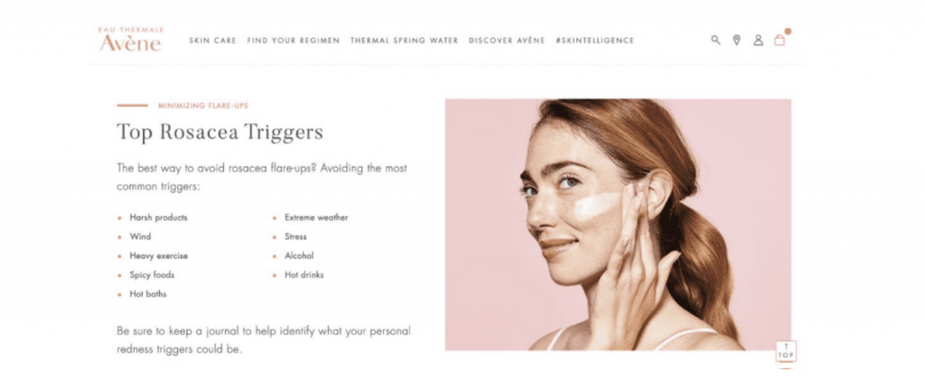
Task: Click the Extreme weather list item
Action: [316, 218]
